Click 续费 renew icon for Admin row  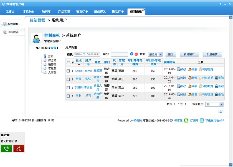click(x=190, y=69)
